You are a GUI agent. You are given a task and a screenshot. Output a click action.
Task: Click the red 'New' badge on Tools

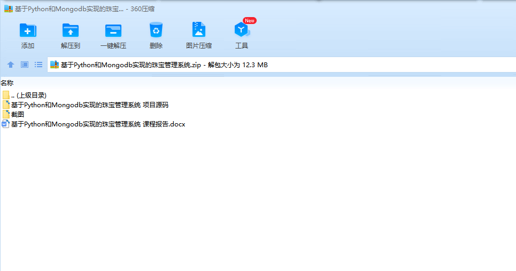tap(249, 21)
